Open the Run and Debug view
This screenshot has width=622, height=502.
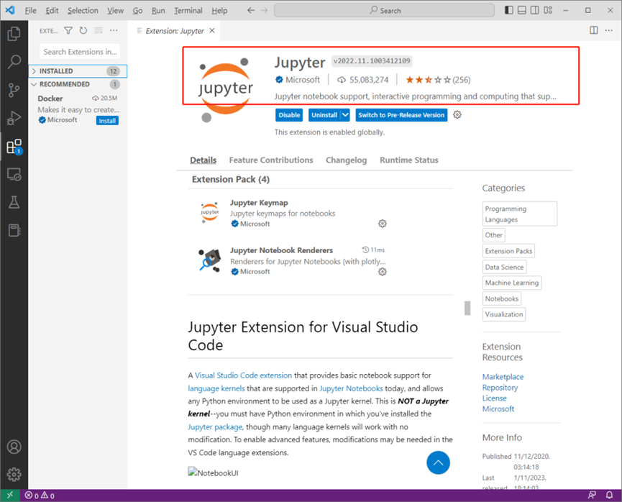coord(14,118)
